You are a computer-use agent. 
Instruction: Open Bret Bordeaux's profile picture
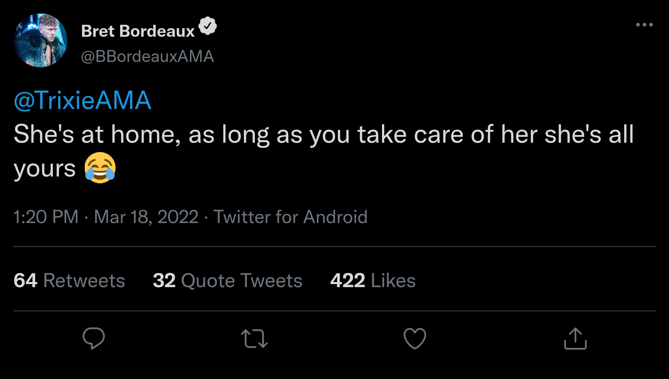(x=41, y=41)
